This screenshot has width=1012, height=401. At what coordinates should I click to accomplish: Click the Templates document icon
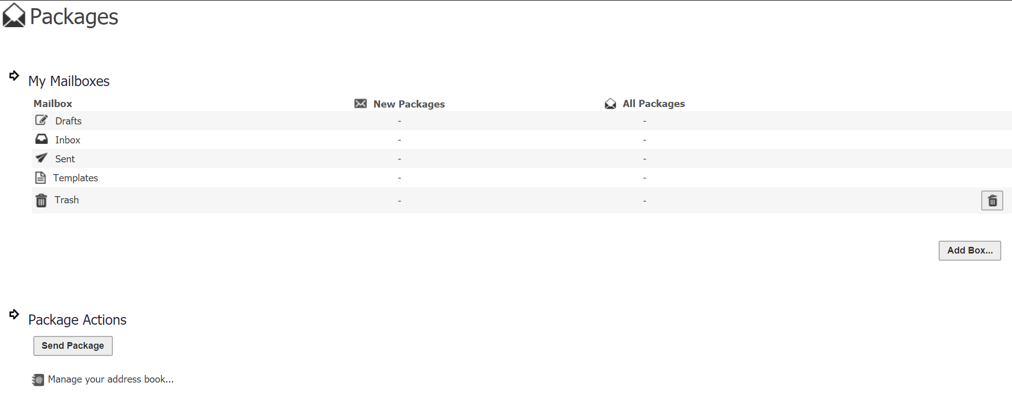point(41,178)
